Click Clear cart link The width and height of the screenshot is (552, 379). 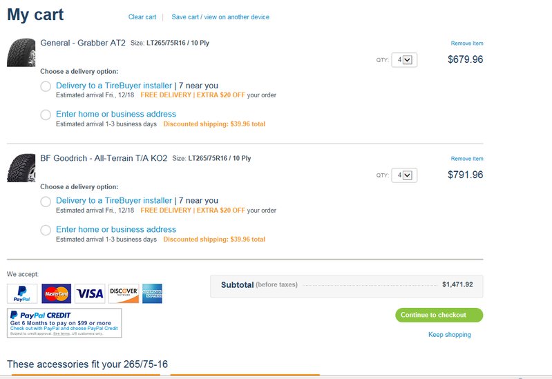click(x=142, y=17)
